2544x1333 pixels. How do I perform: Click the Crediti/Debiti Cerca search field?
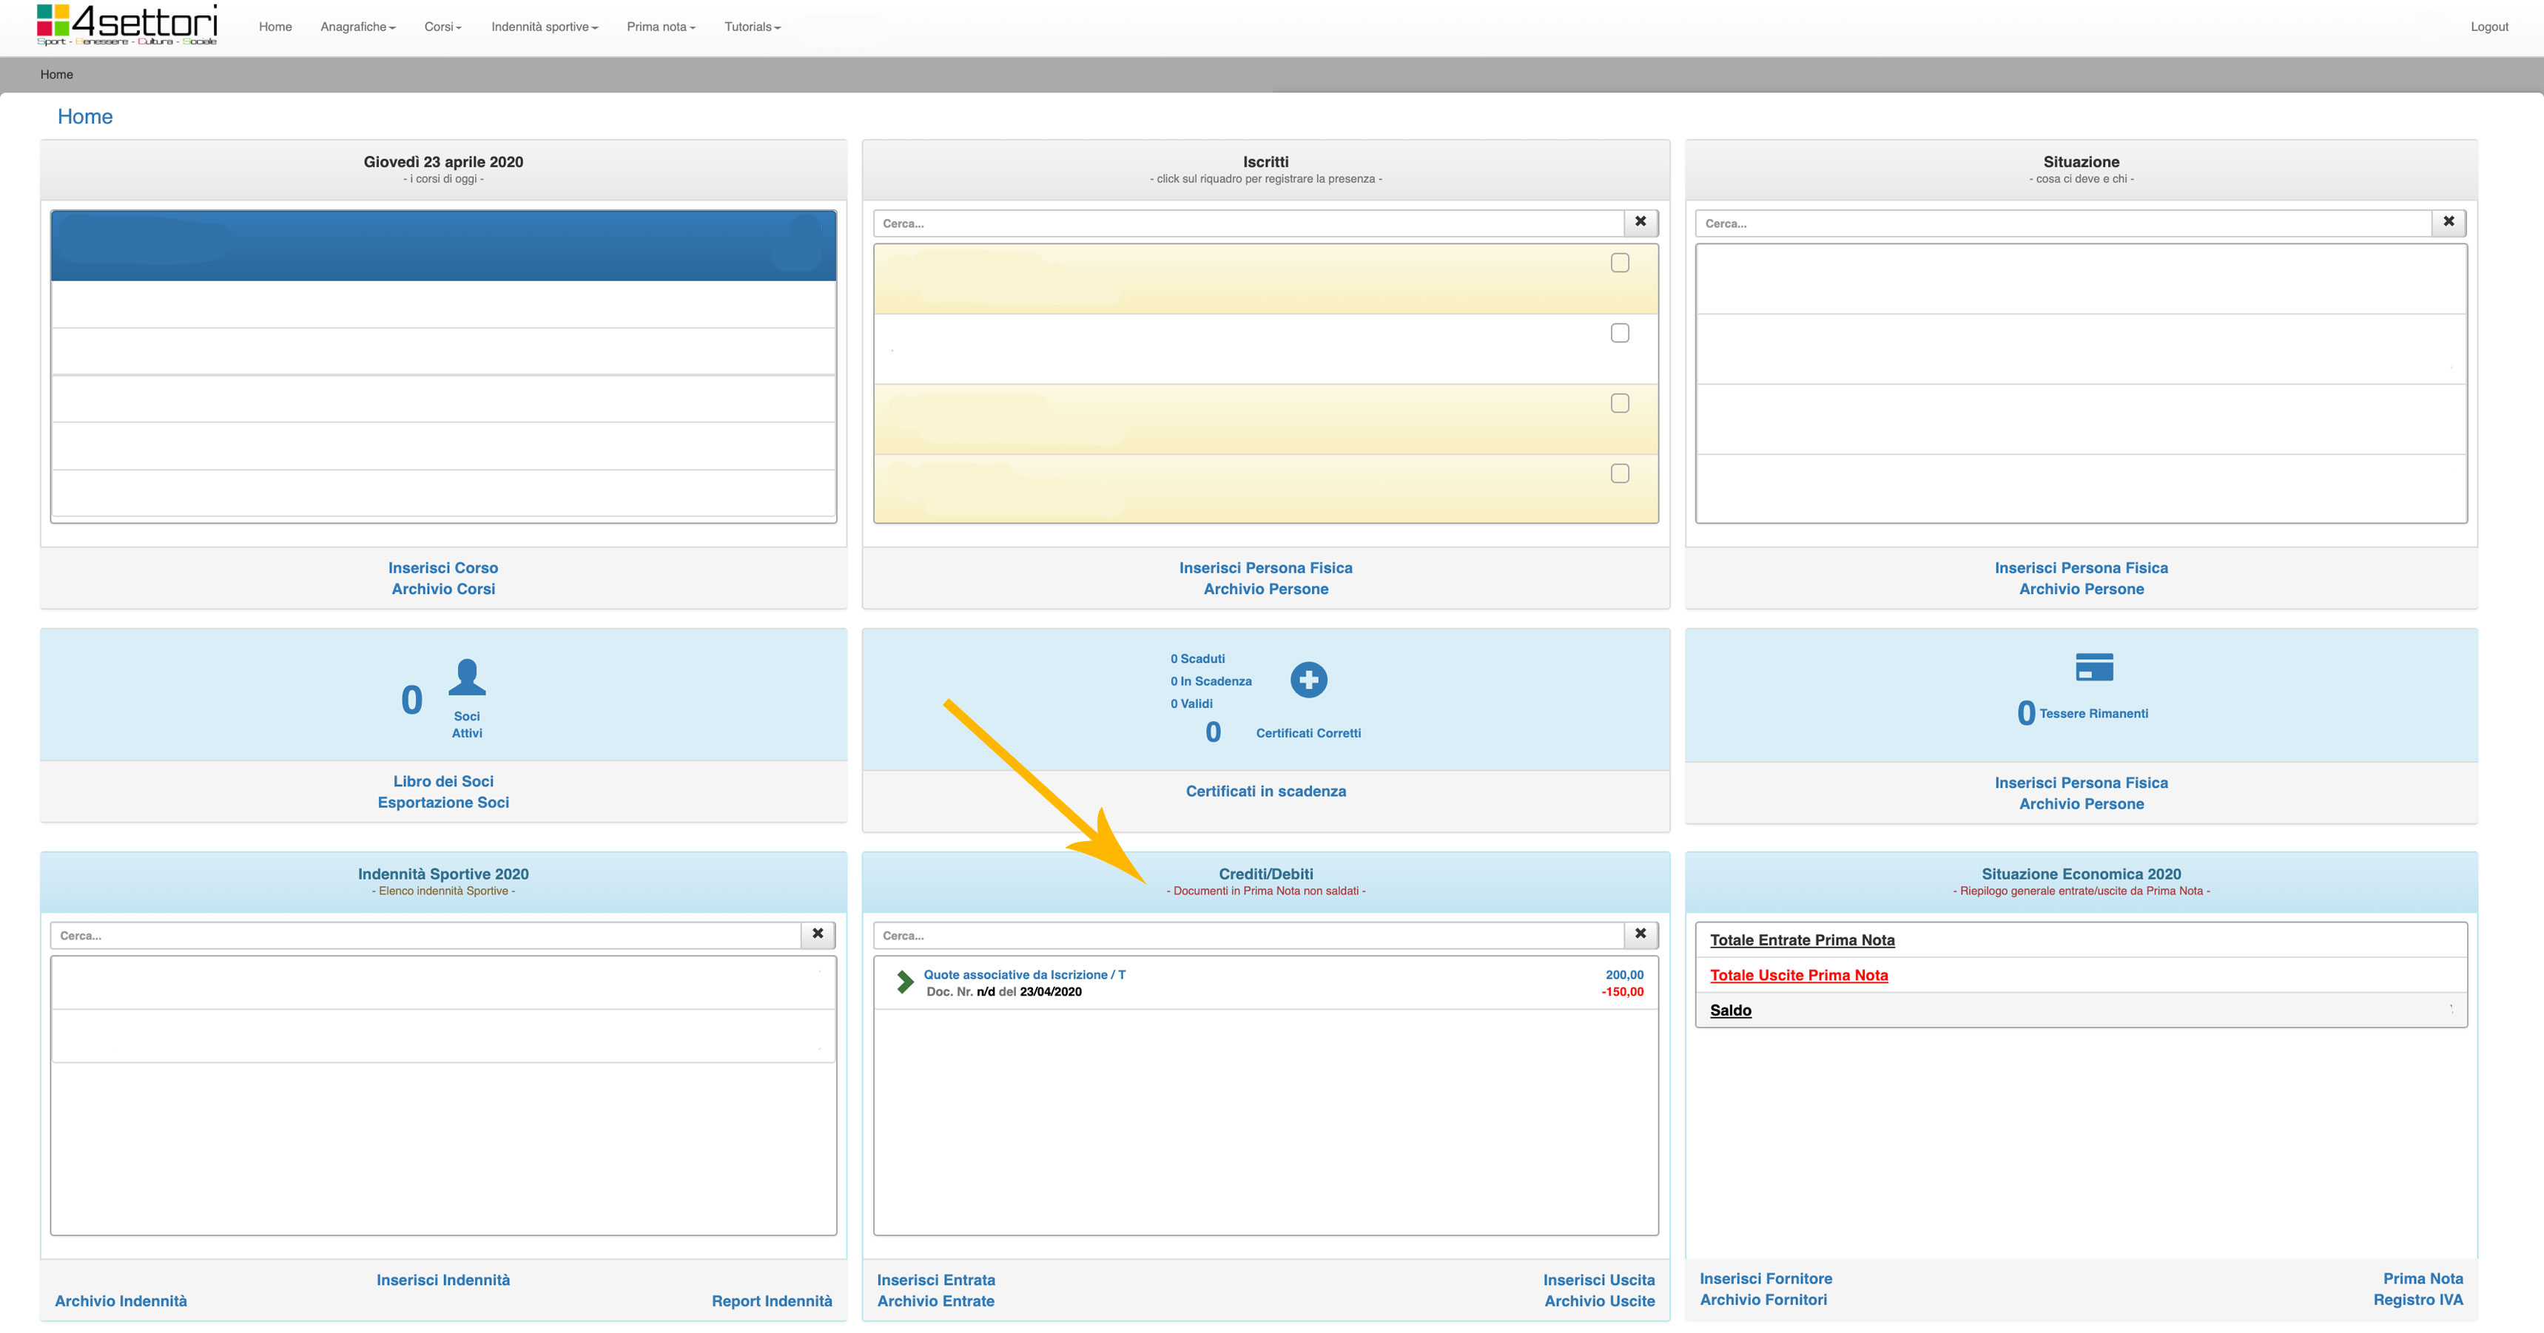(1248, 935)
